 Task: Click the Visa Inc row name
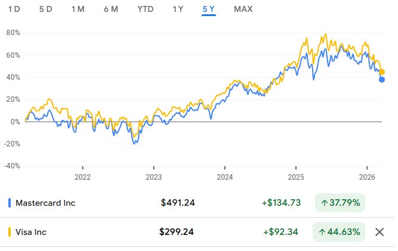click(31, 232)
